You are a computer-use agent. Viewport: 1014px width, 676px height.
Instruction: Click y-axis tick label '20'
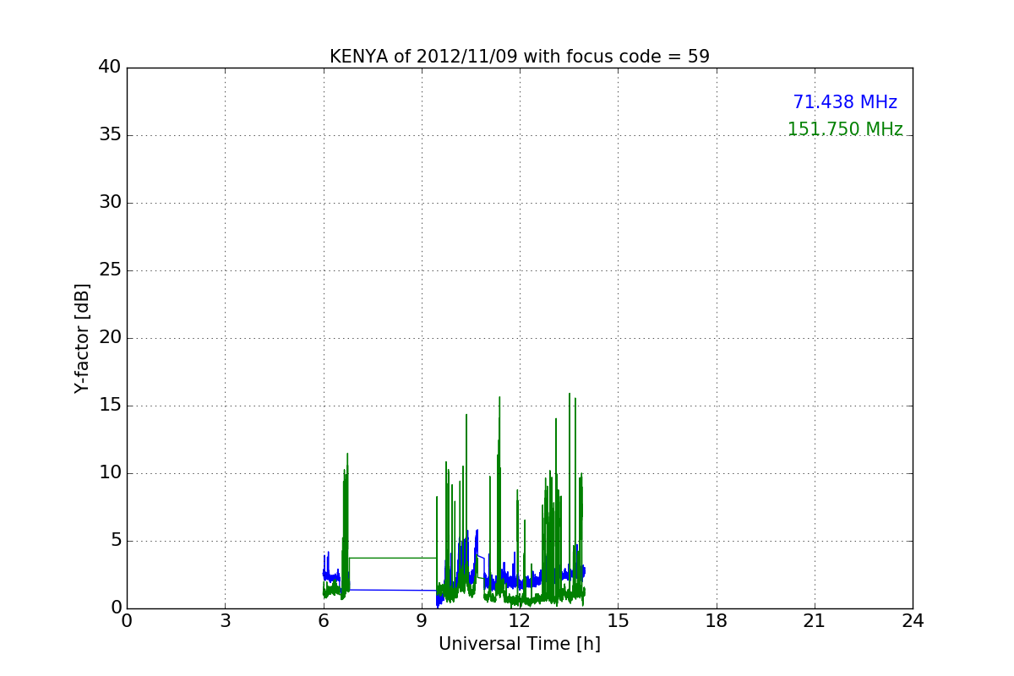pyautogui.click(x=110, y=338)
